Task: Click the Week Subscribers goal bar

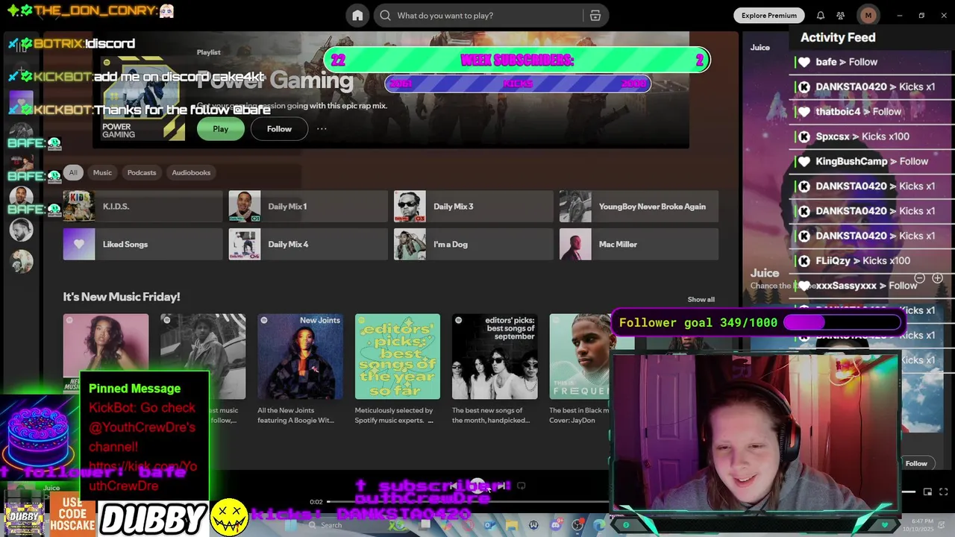Action: click(517, 60)
